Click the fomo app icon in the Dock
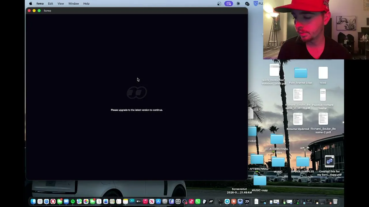This screenshot has height=207, width=369. [247, 202]
